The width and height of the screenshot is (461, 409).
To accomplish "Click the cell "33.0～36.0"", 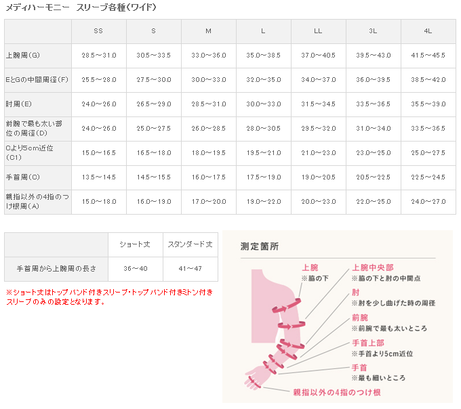I will tap(208, 56).
